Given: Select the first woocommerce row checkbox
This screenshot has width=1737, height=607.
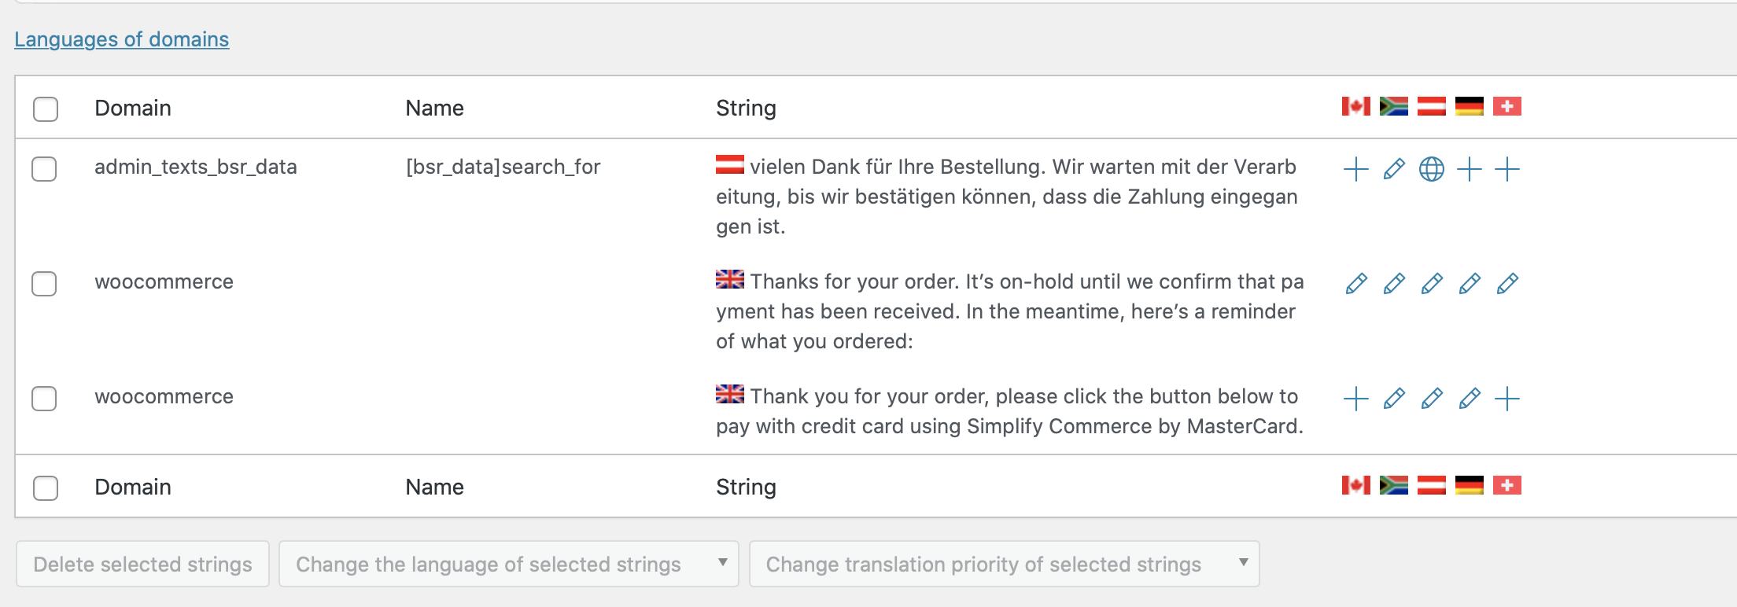Looking at the screenshot, I should 44,283.
